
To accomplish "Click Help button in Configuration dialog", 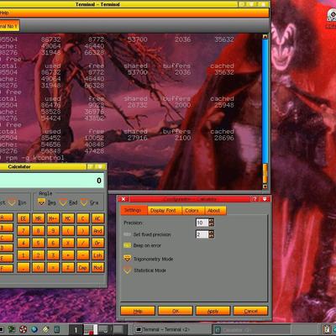I will (x=138, y=311).
